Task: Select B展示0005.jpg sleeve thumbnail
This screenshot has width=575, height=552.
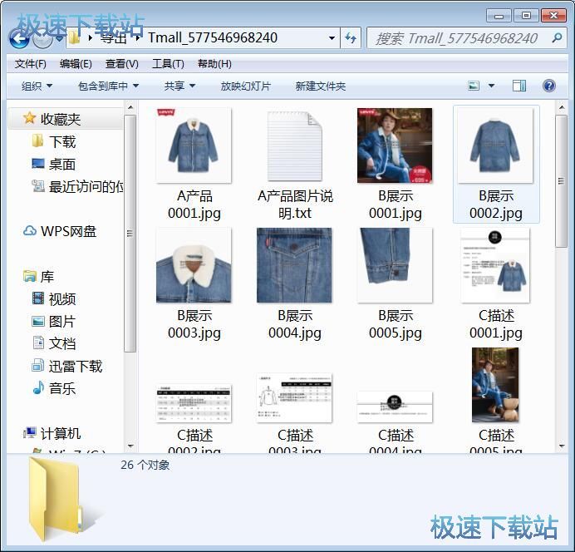Action: coord(395,265)
